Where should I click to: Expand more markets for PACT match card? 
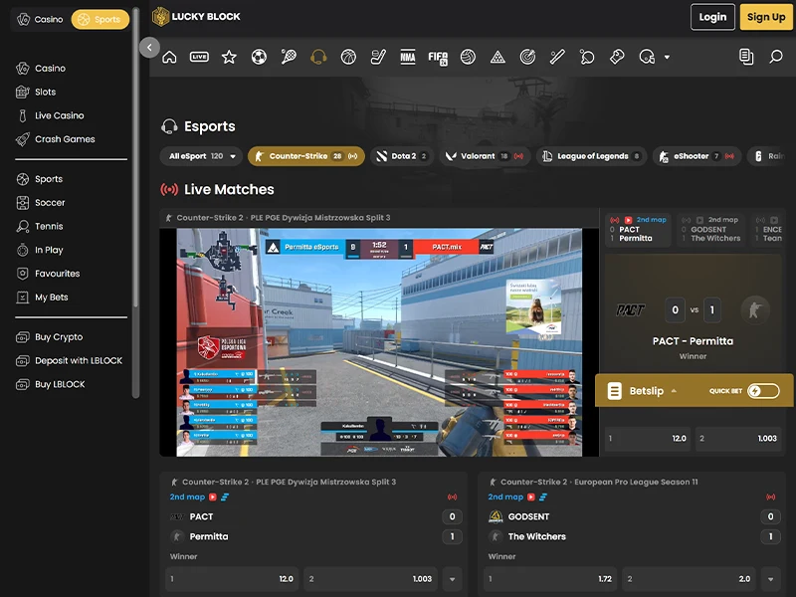[x=453, y=579]
